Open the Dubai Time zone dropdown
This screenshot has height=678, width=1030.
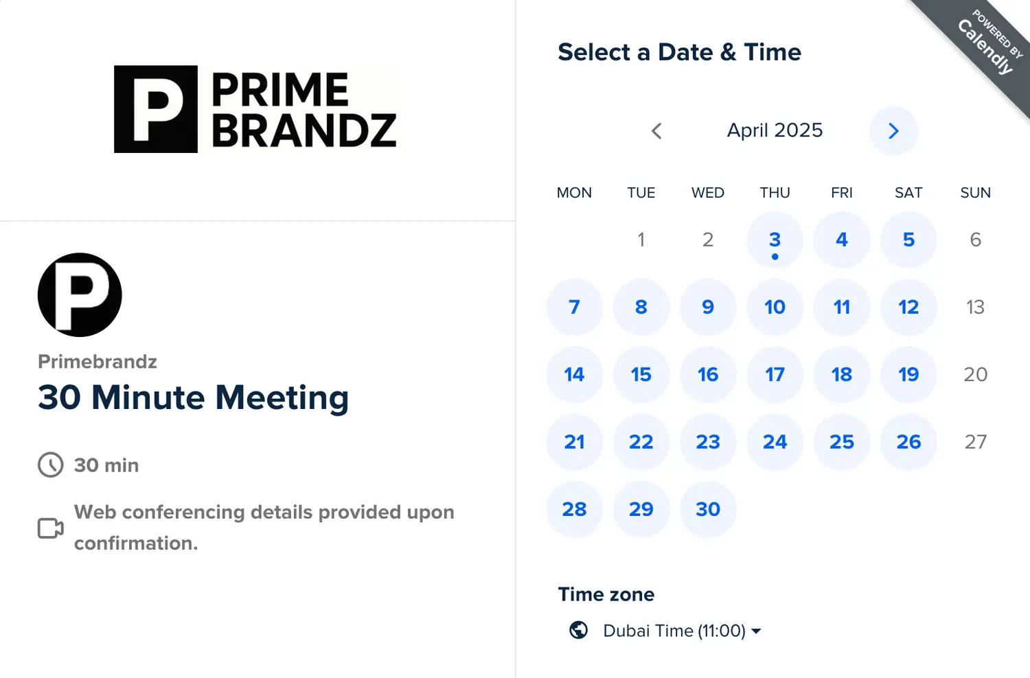point(674,631)
